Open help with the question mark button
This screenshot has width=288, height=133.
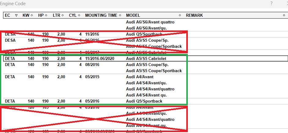pos(271,4)
